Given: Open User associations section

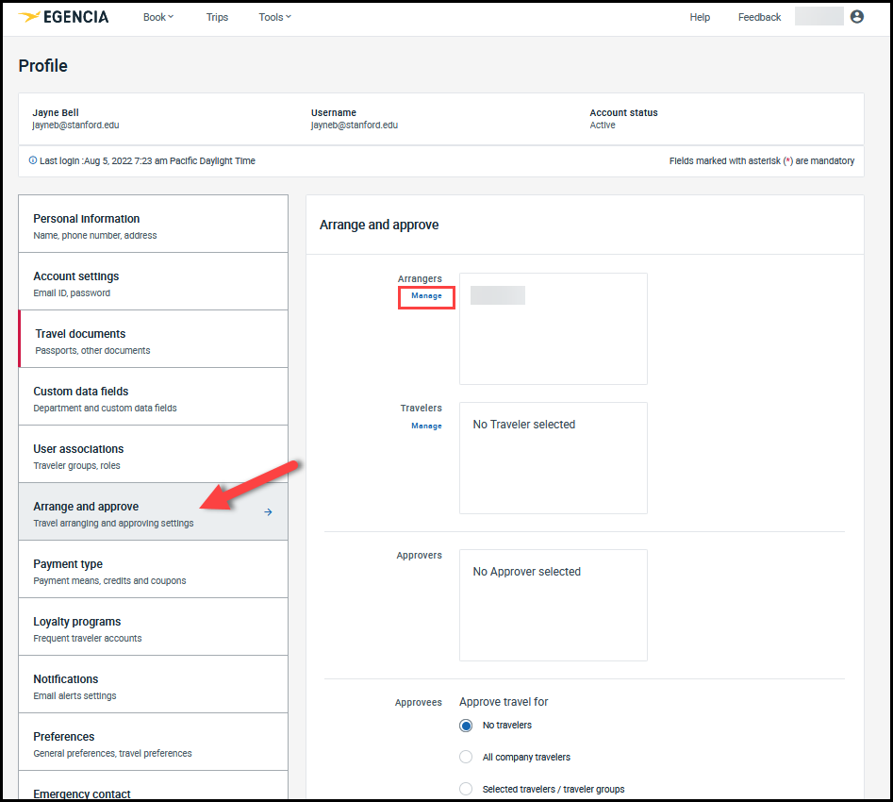Looking at the screenshot, I should pos(153,454).
